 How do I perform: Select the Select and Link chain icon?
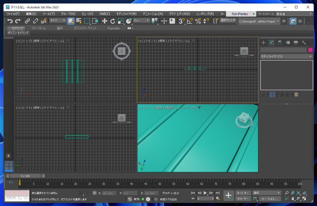tap(27, 21)
